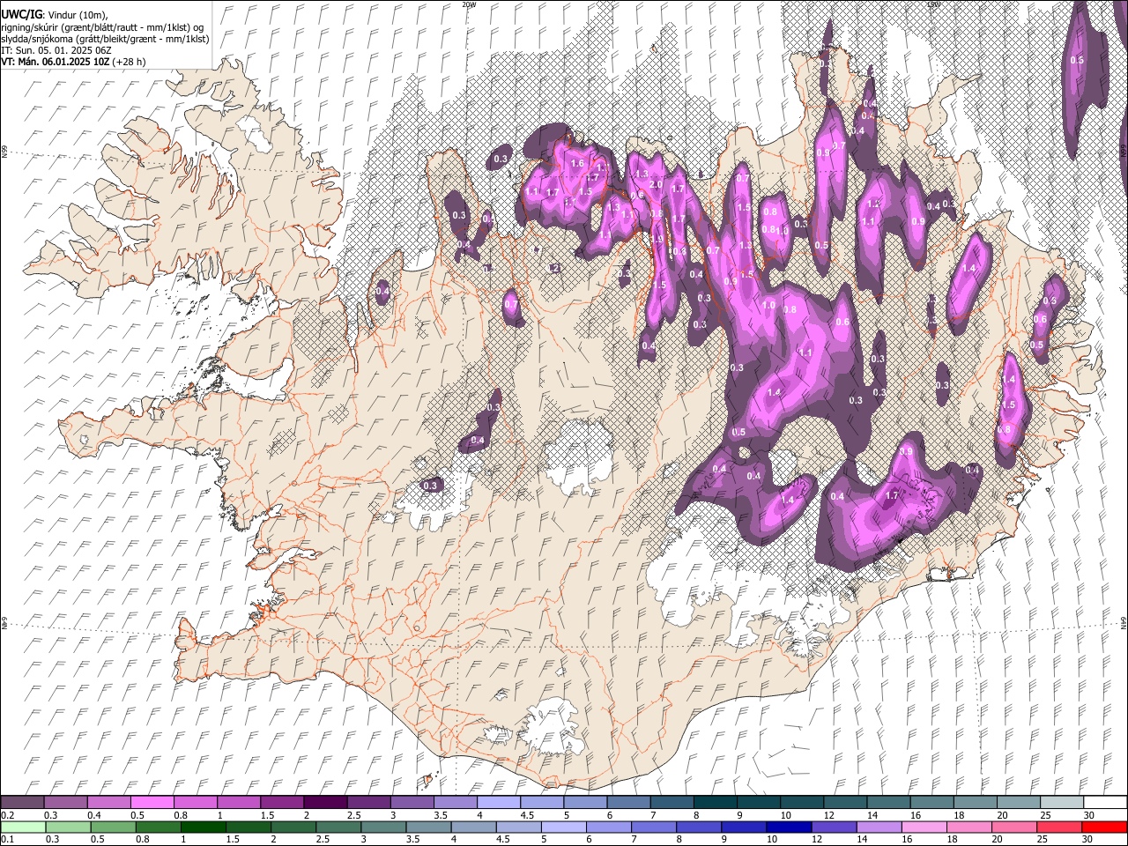Click the 'VT: Mán. 06.01.2025 10Z' valid time
The width and height of the screenshot is (1128, 846).
point(53,62)
